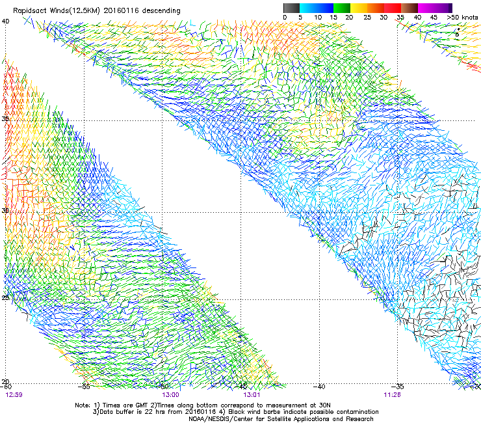Click the gray 0-5 knots legend segment
The width and height of the screenshot is (481, 423).
[x=291, y=8]
